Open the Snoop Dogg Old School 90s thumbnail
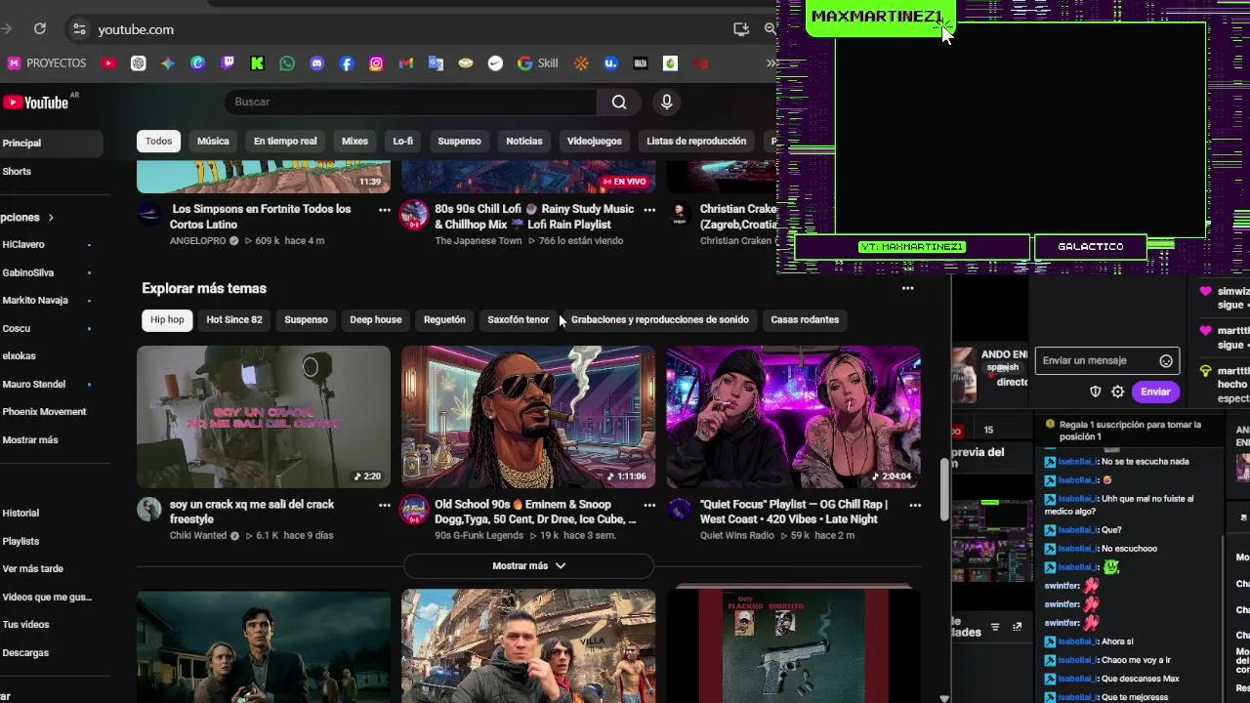 point(528,417)
